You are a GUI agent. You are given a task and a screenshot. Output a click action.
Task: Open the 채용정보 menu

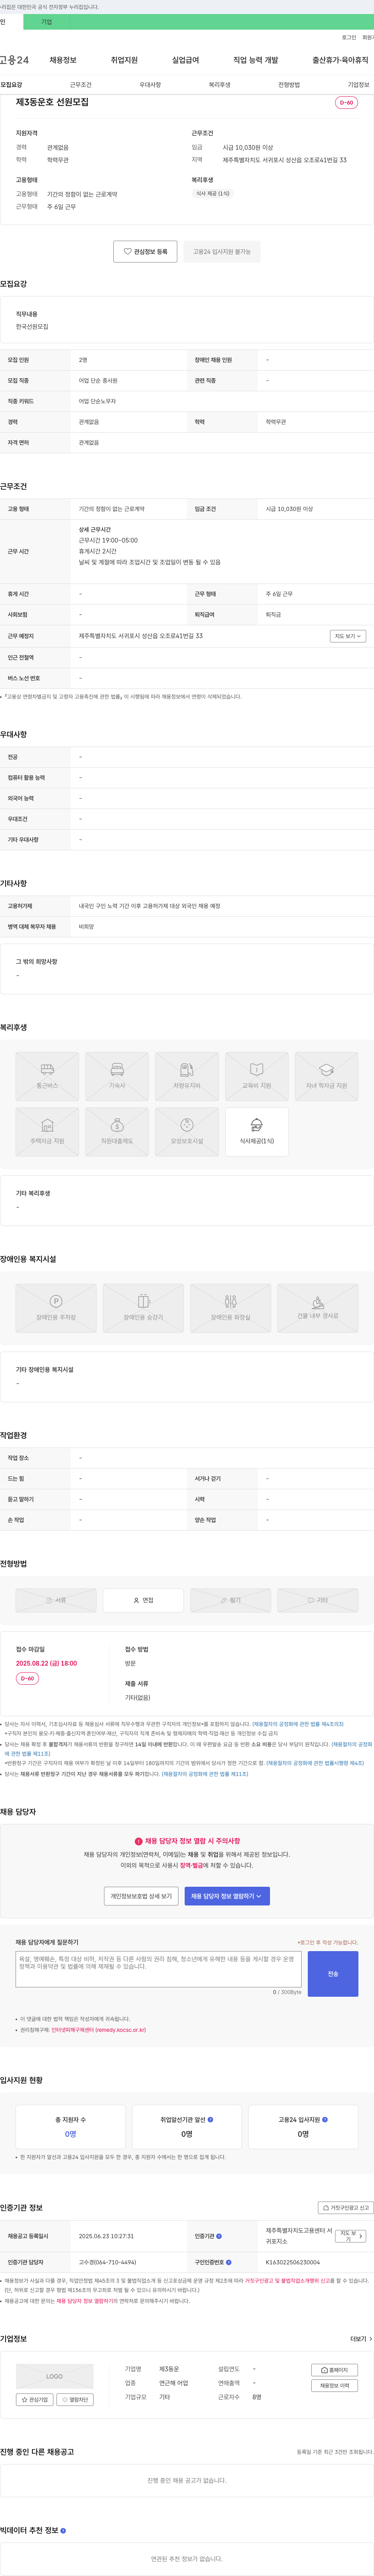(63, 60)
